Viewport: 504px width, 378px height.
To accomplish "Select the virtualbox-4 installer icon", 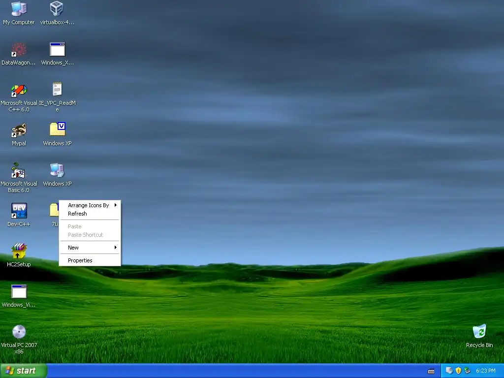I will (57, 9).
